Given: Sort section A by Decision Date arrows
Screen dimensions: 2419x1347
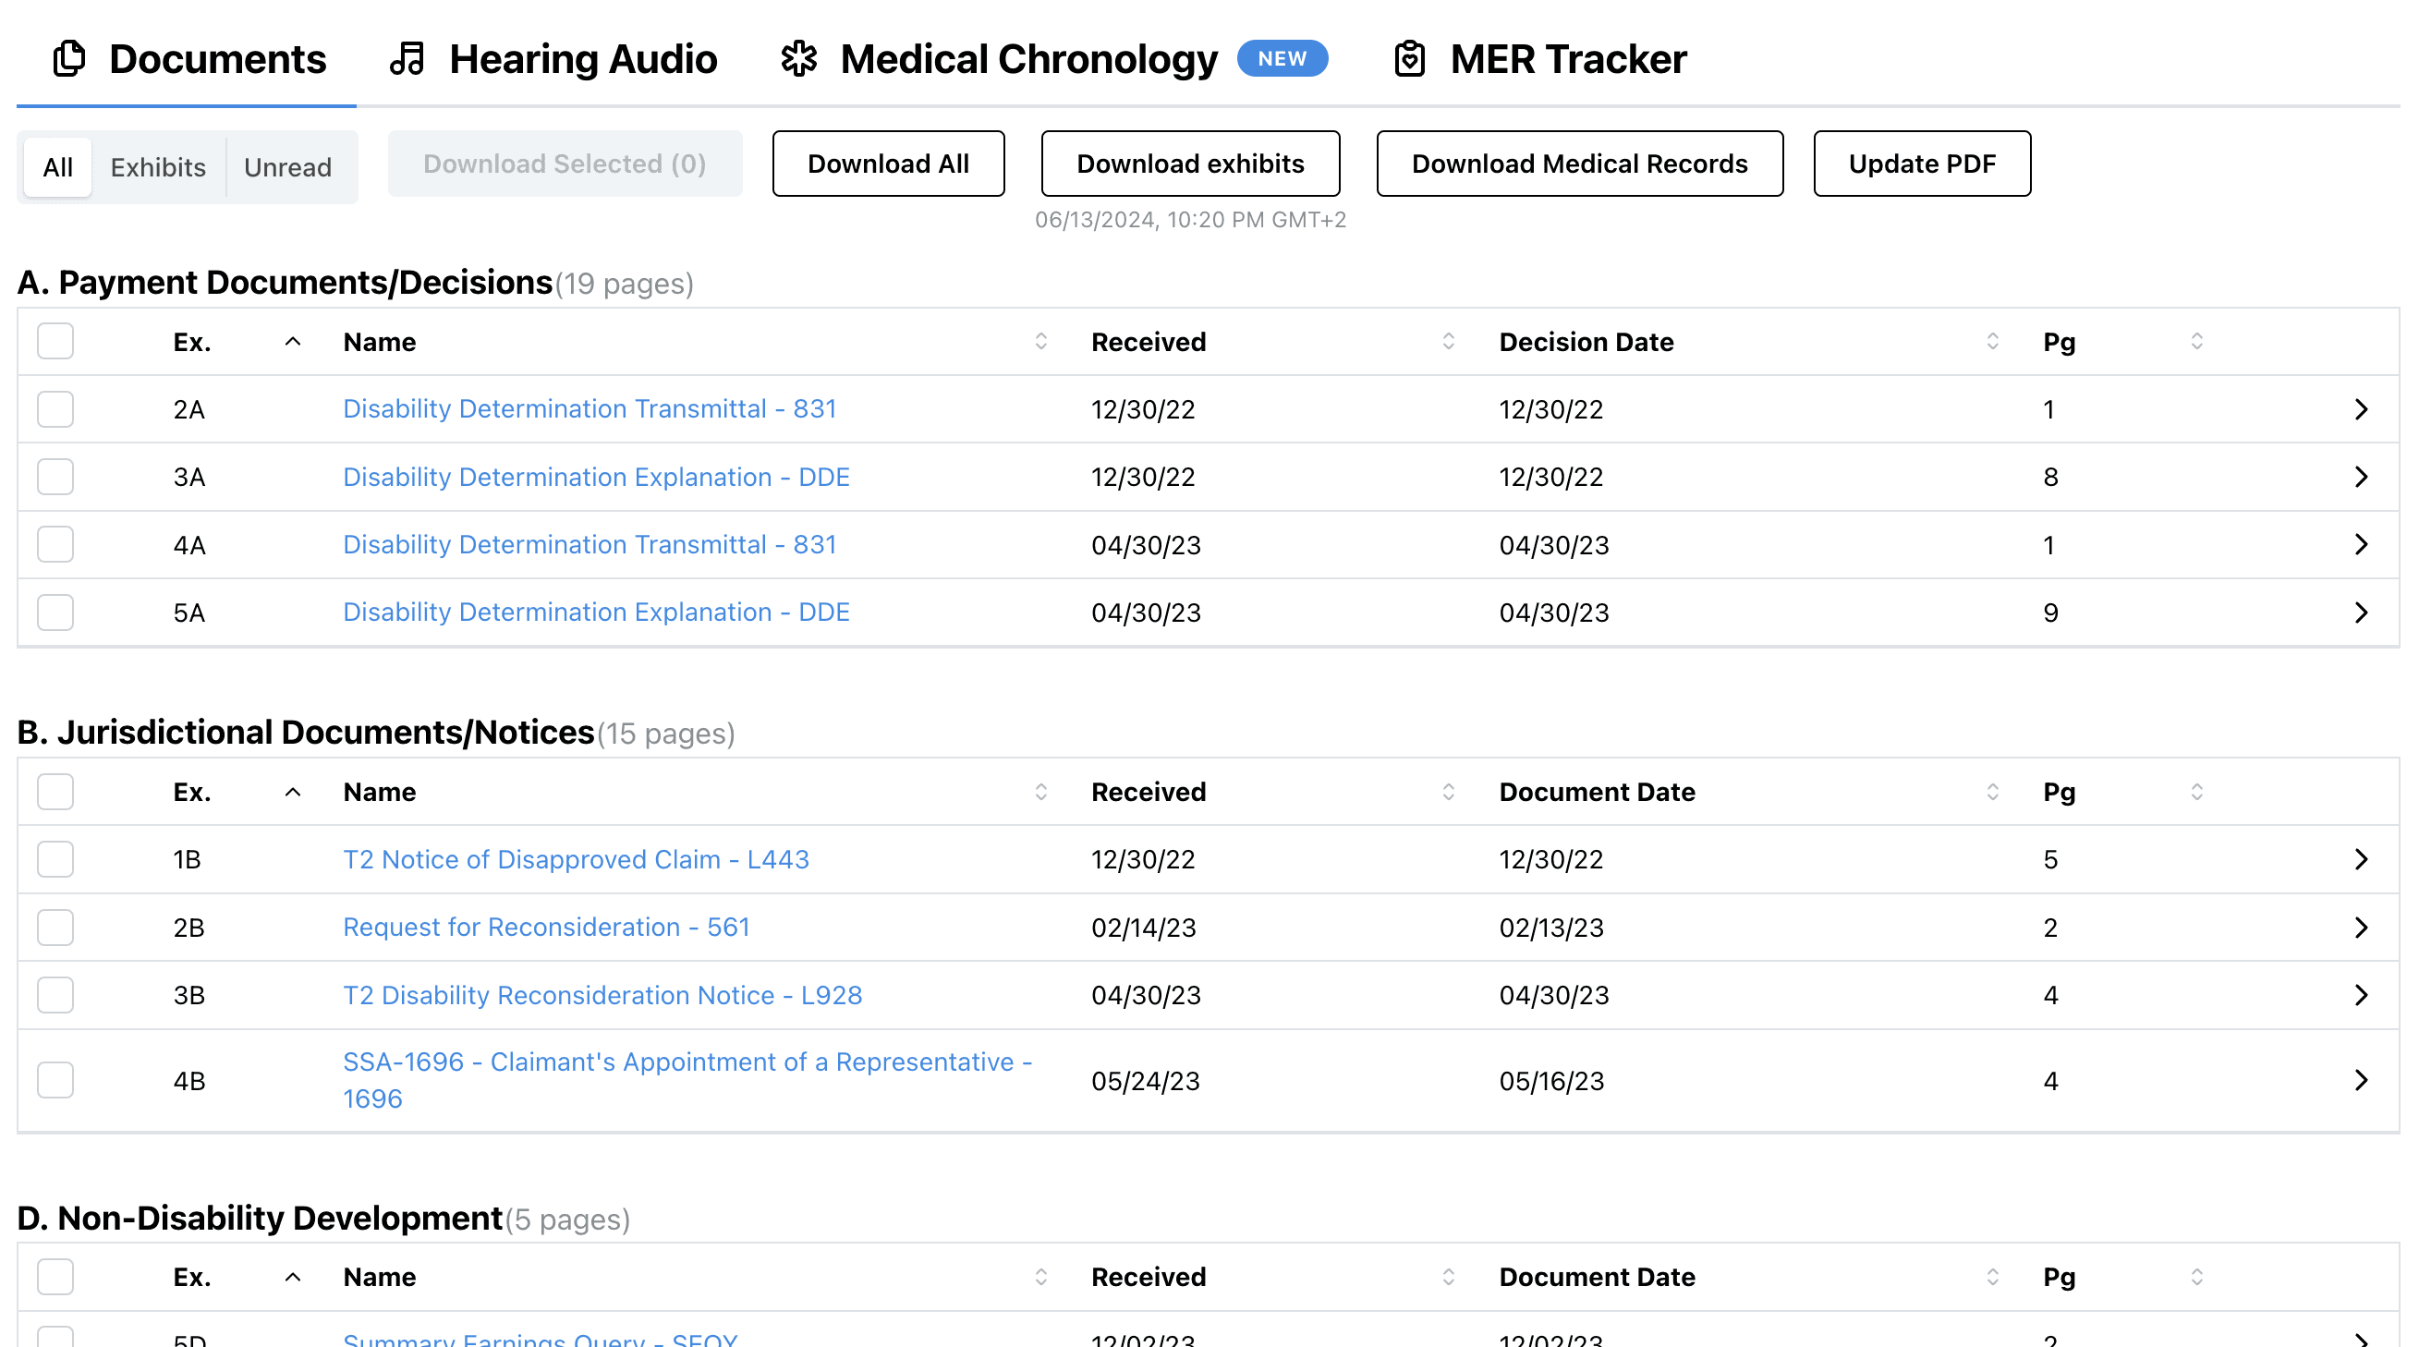Looking at the screenshot, I should coord(1992,342).
